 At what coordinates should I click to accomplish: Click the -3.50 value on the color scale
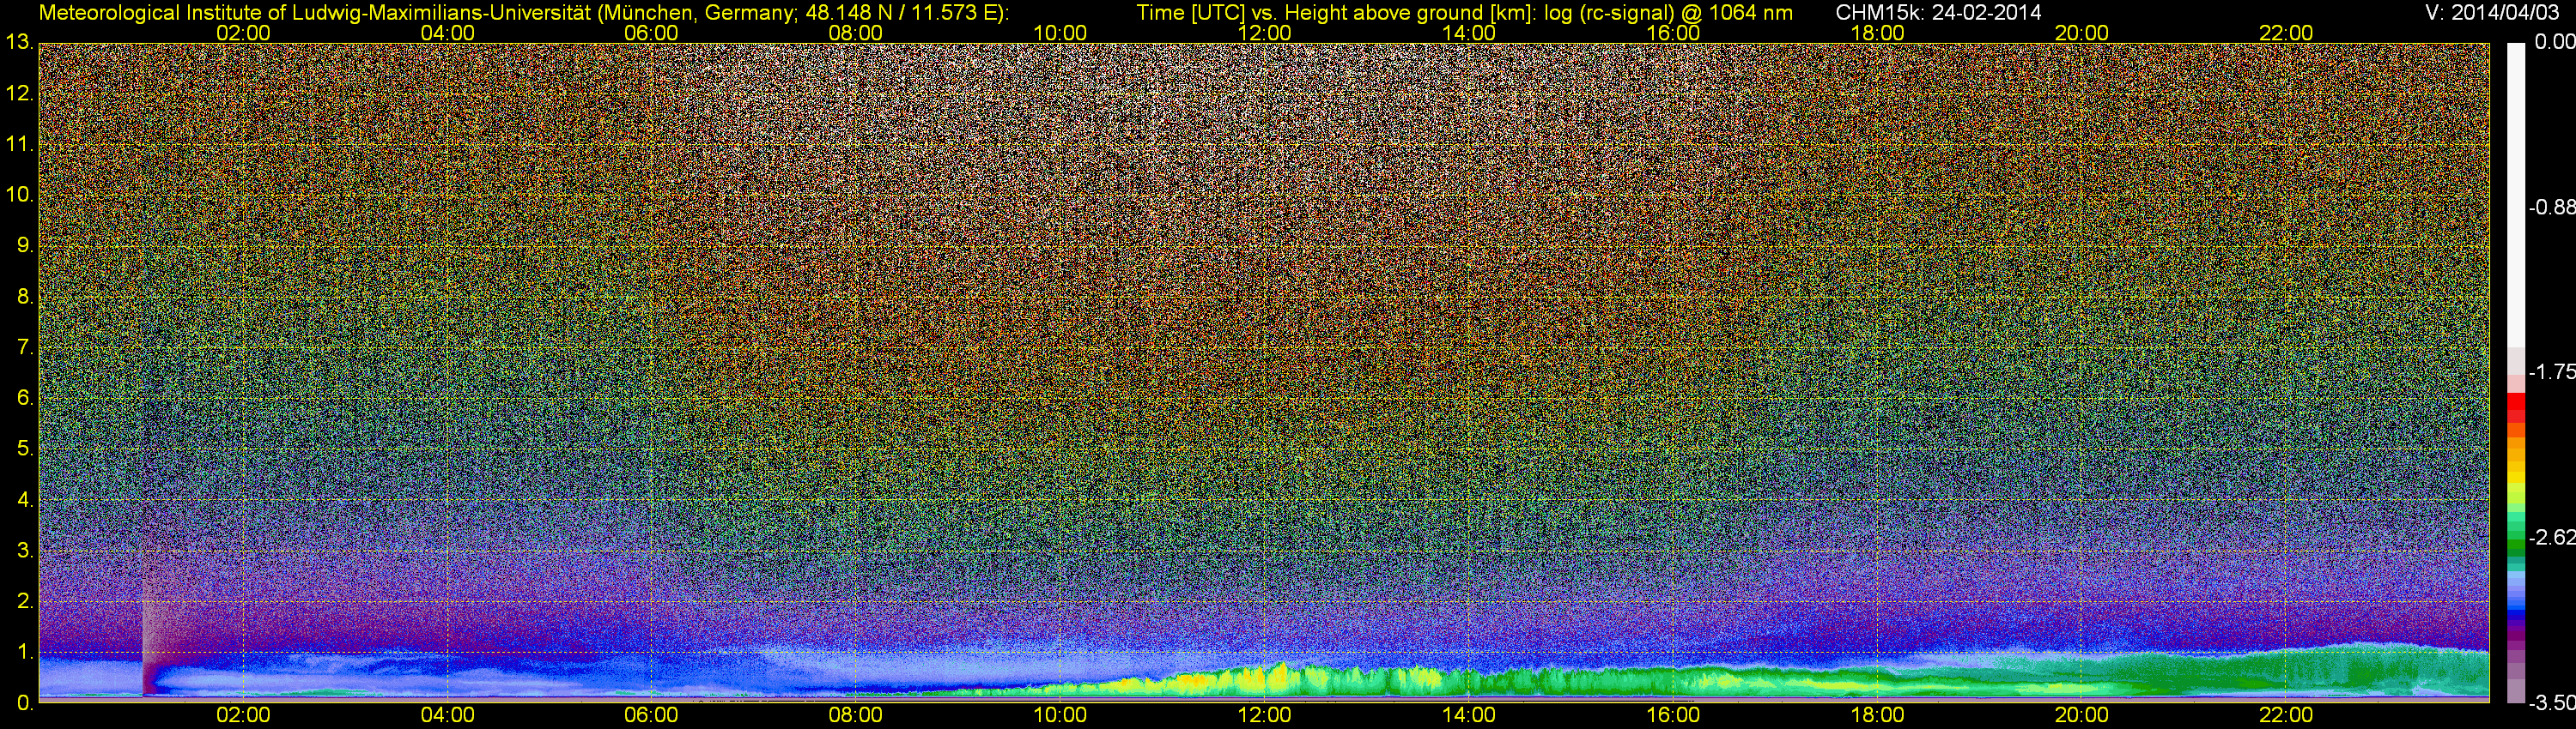[x=2552, y=703]
